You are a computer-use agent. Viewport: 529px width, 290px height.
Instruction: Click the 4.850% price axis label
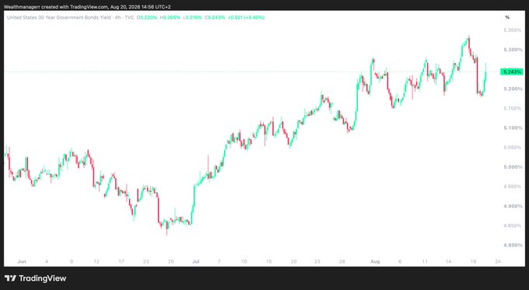pyautogui.click(x=513, y=225)
